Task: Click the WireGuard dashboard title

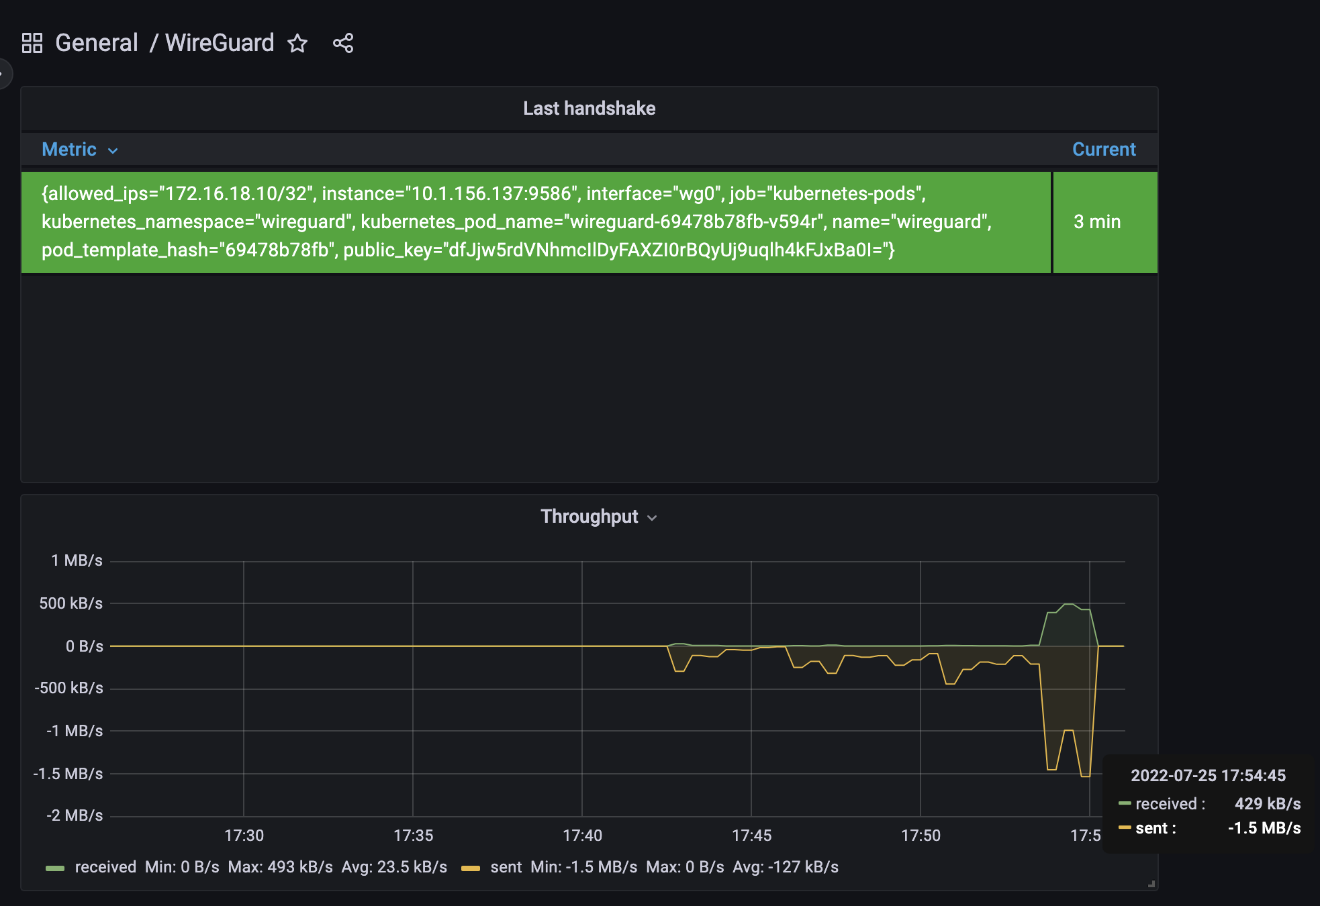Action: (x=220, y=42)
